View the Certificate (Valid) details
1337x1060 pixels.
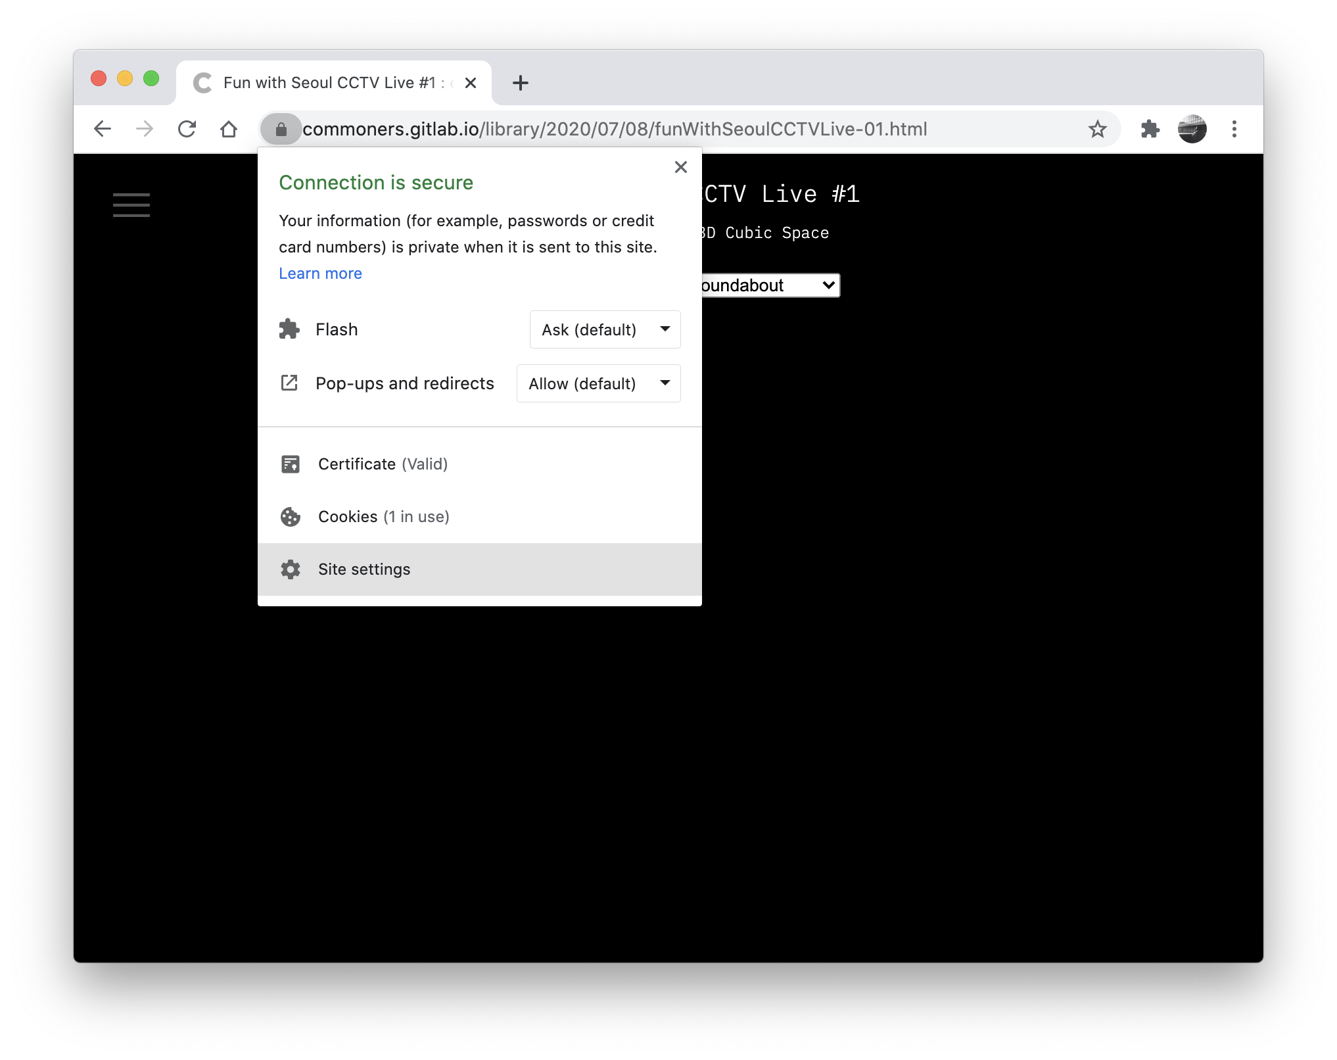point(480,464)
